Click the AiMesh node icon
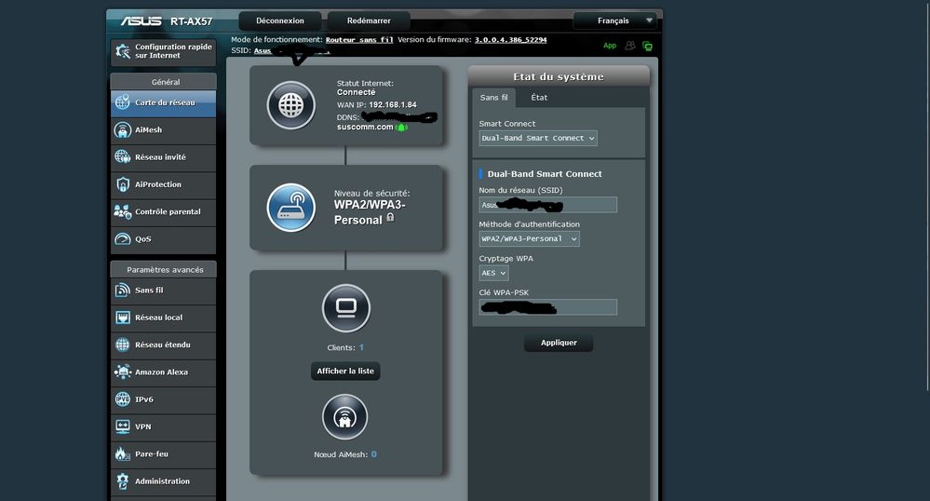The height and width of the screenshot is (501, 930). pos(345,417)
